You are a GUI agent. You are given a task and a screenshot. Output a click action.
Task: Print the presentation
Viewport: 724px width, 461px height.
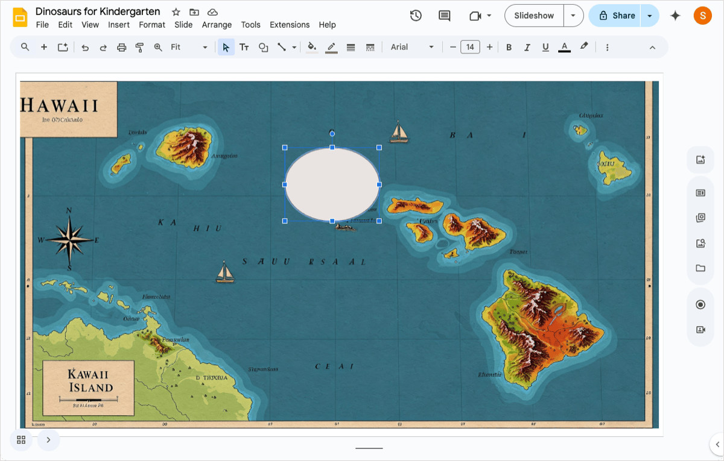pos(121,47)
